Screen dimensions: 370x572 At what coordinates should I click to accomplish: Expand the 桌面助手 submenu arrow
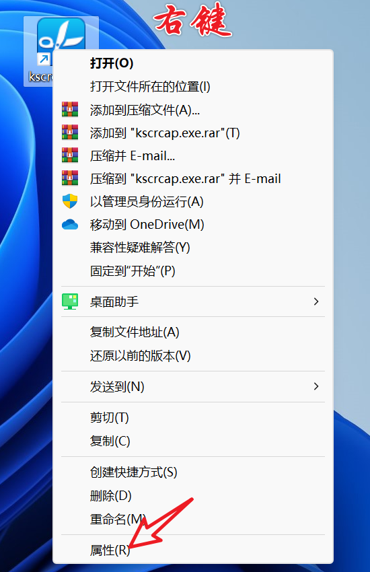pyautogui.click(x=316, y=301)
